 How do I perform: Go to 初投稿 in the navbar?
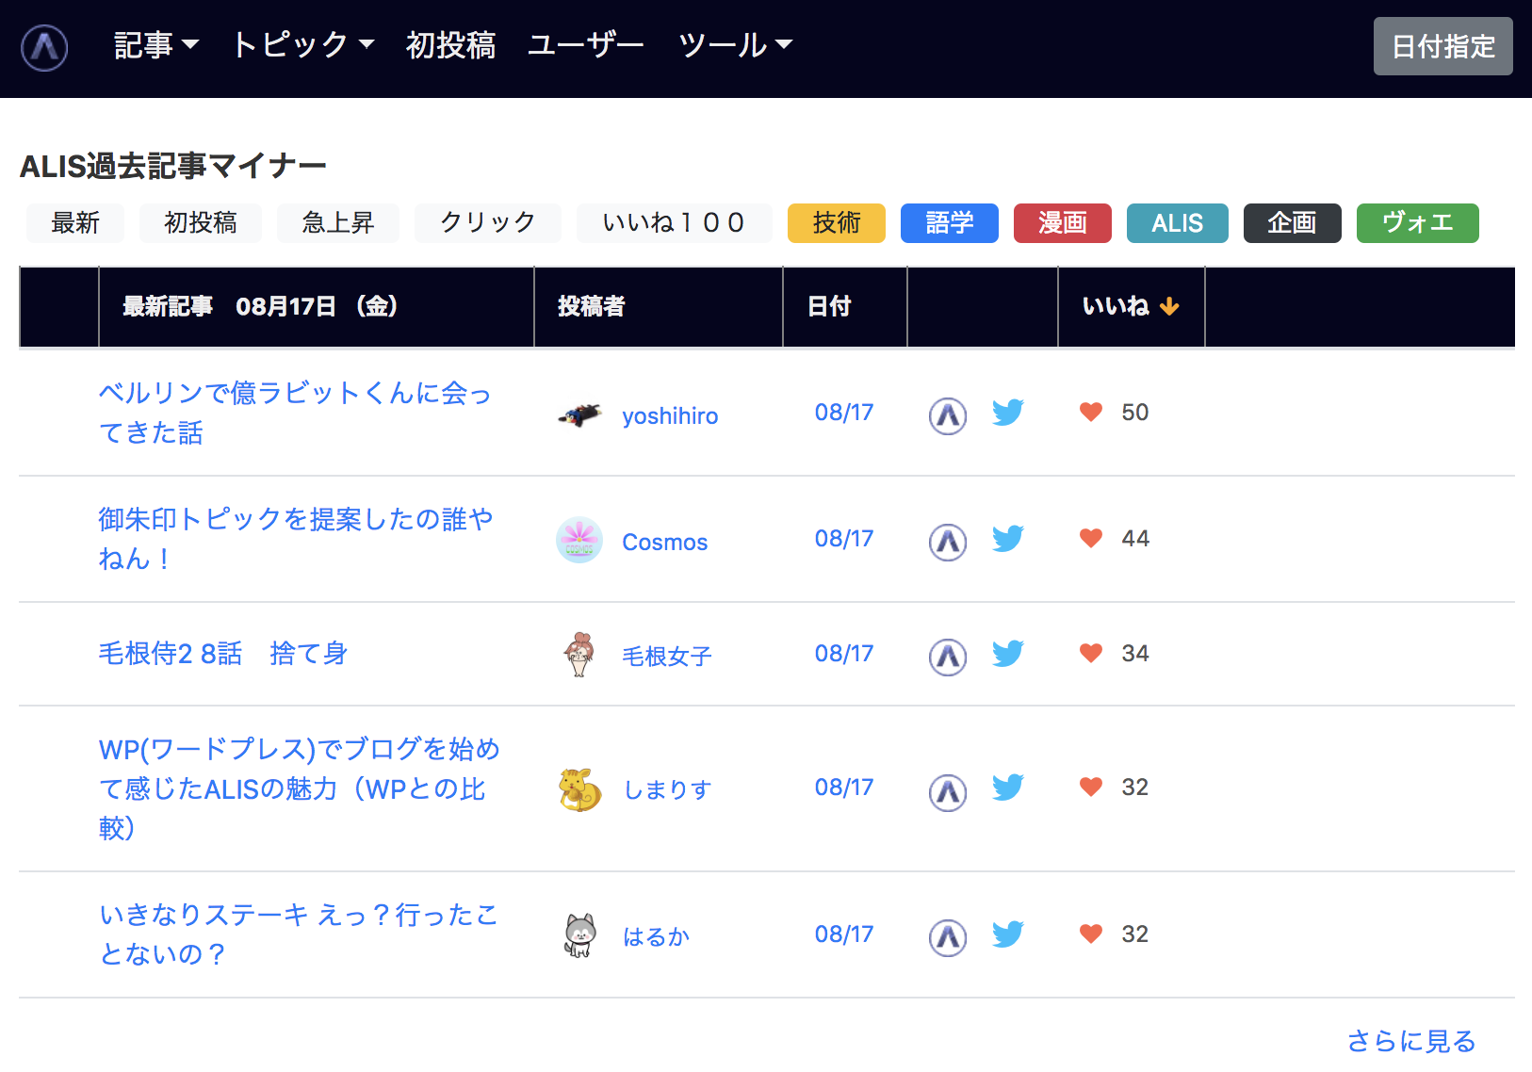450,45
